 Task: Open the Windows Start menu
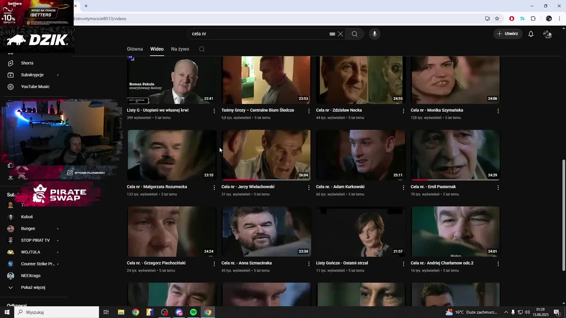pos(7,312)
